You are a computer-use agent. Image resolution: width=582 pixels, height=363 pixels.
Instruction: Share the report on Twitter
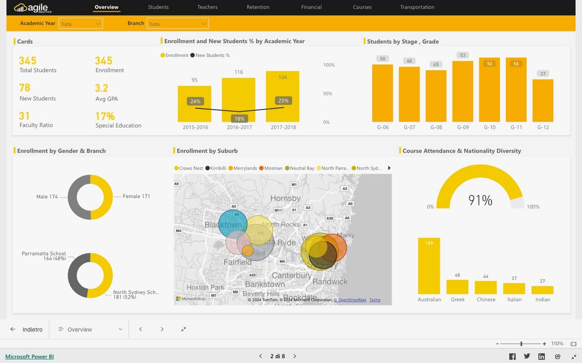pos(527,356)
